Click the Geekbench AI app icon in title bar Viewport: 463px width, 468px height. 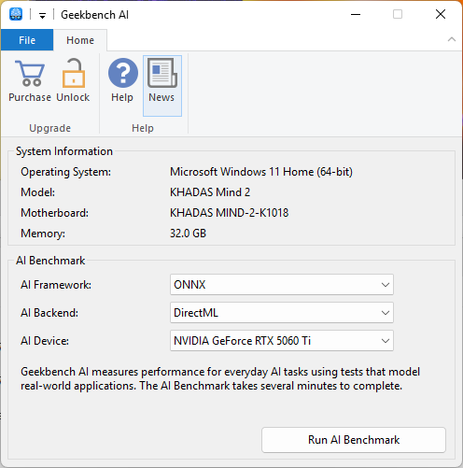point(16,14)
